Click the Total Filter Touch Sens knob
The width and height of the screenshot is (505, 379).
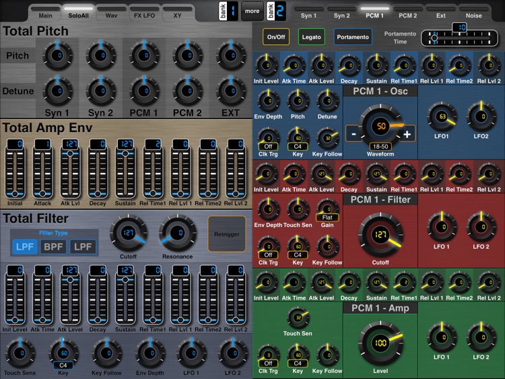click(x=21, y=353)
